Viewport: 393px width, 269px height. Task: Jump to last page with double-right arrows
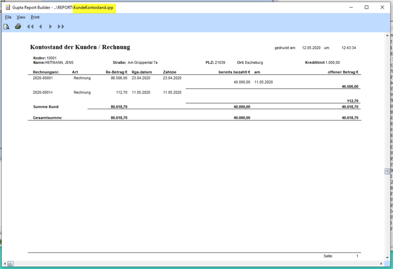(x=61, y=27)
